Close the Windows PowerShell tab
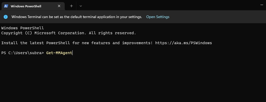Viewport: 266px width, 102px height. pos(59,6)
